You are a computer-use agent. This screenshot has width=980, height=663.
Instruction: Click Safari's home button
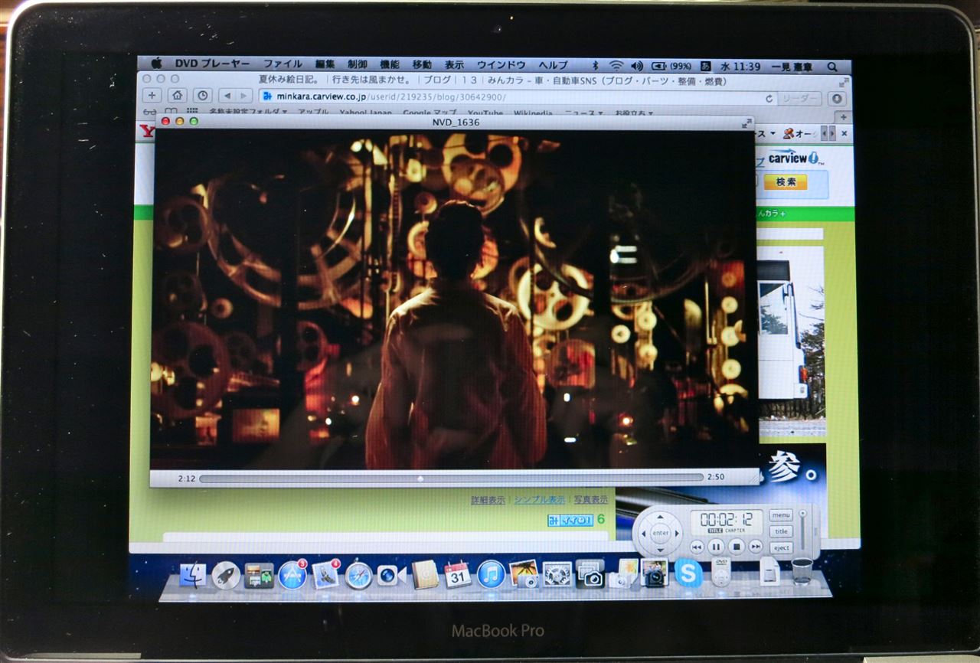pyautogui.click(x=177, y=96)
